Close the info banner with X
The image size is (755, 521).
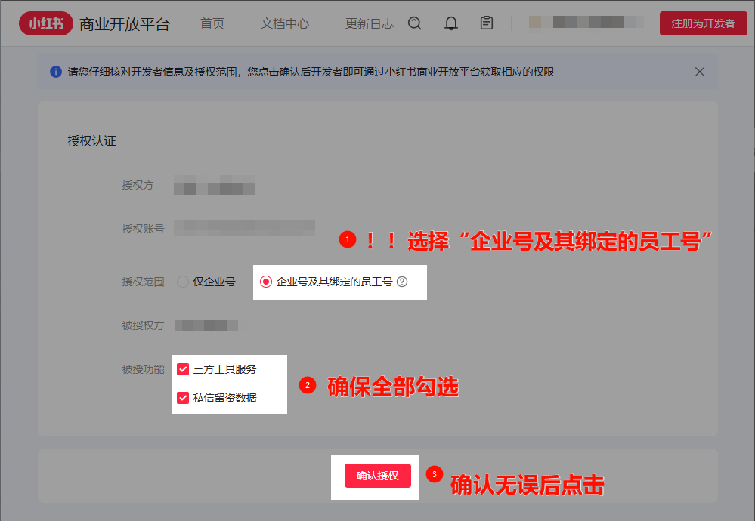pos(700,72)
